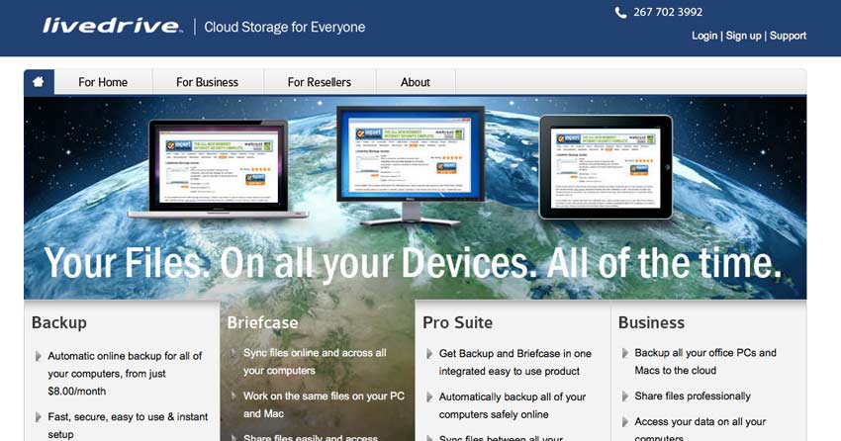Open the Backup heading
The image size is (841, 441).
tap(59, 322)
